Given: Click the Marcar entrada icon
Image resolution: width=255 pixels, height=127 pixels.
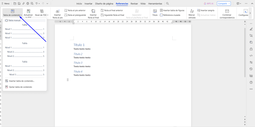Looking at the screenshot, I should pyautogui.click(x=192, y=11).
